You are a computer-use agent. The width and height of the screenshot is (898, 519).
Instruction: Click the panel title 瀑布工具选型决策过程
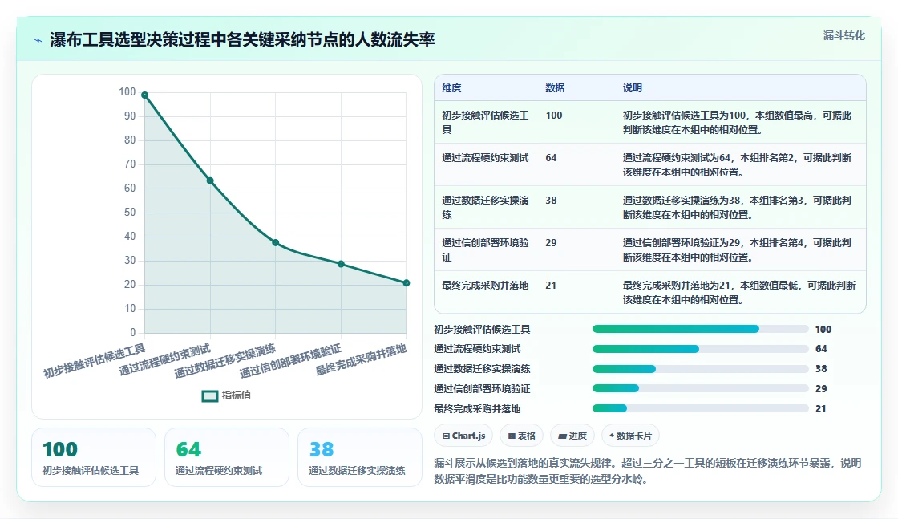pyautogui.click(x=242, y=39)
